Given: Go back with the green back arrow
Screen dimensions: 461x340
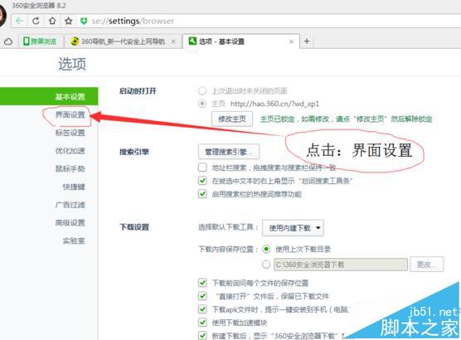Looking at the screenshot, I should coord(19,21).
